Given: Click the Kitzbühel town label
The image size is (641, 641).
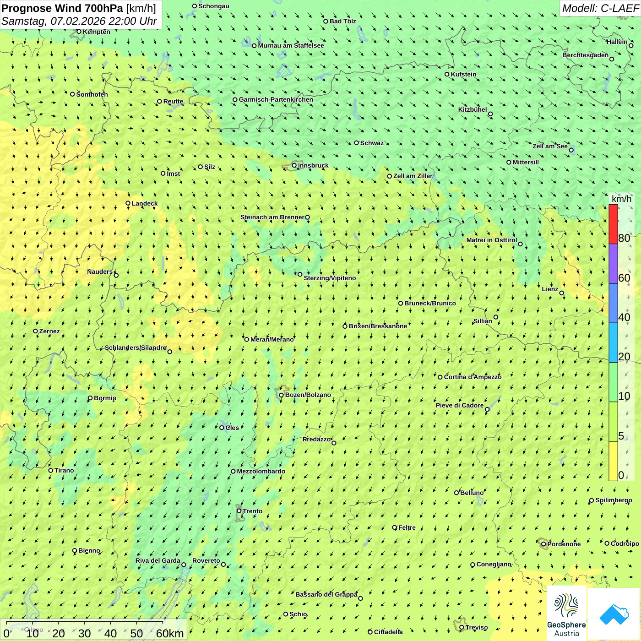Looking at the screenshot, I should pos(473,109).
